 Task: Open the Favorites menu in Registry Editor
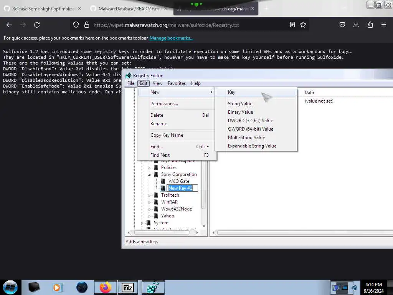tap(177, 83)
